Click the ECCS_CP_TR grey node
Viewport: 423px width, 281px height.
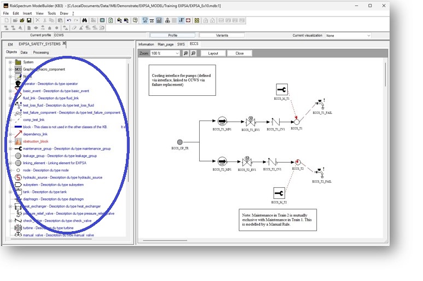pyautogui.click(x=180, y=142)
